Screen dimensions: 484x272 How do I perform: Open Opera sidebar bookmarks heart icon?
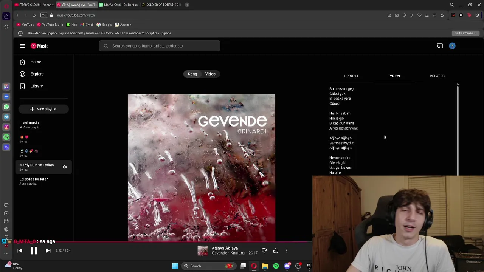tap(6, 205)
